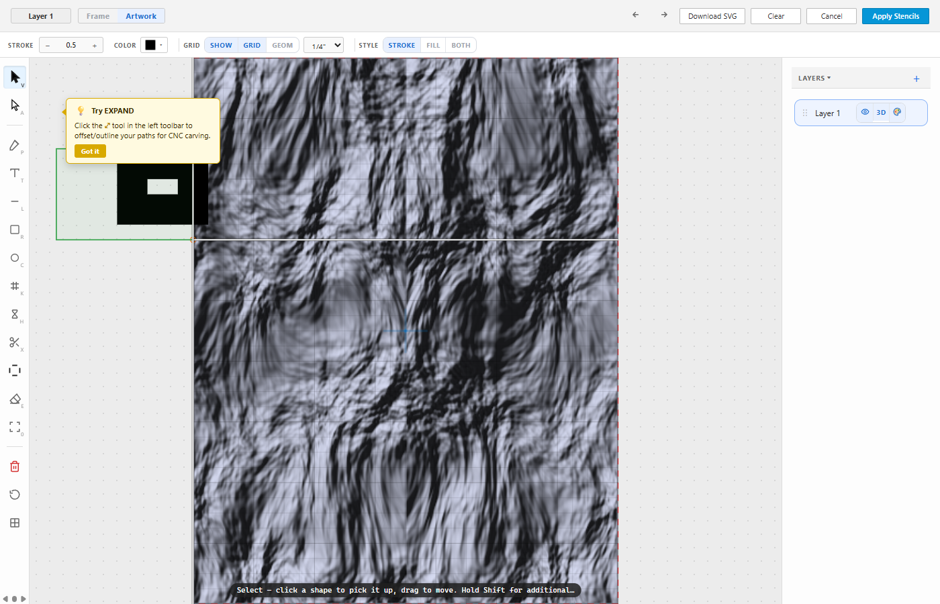Set style to BOTH
The width and height of the screenshot is (940, 604).
[461, 45]
